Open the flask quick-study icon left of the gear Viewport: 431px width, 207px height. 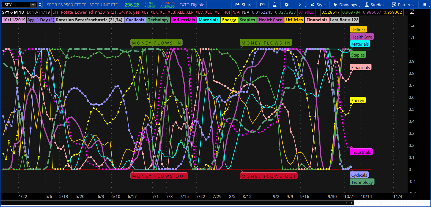(x=274, y=5)
